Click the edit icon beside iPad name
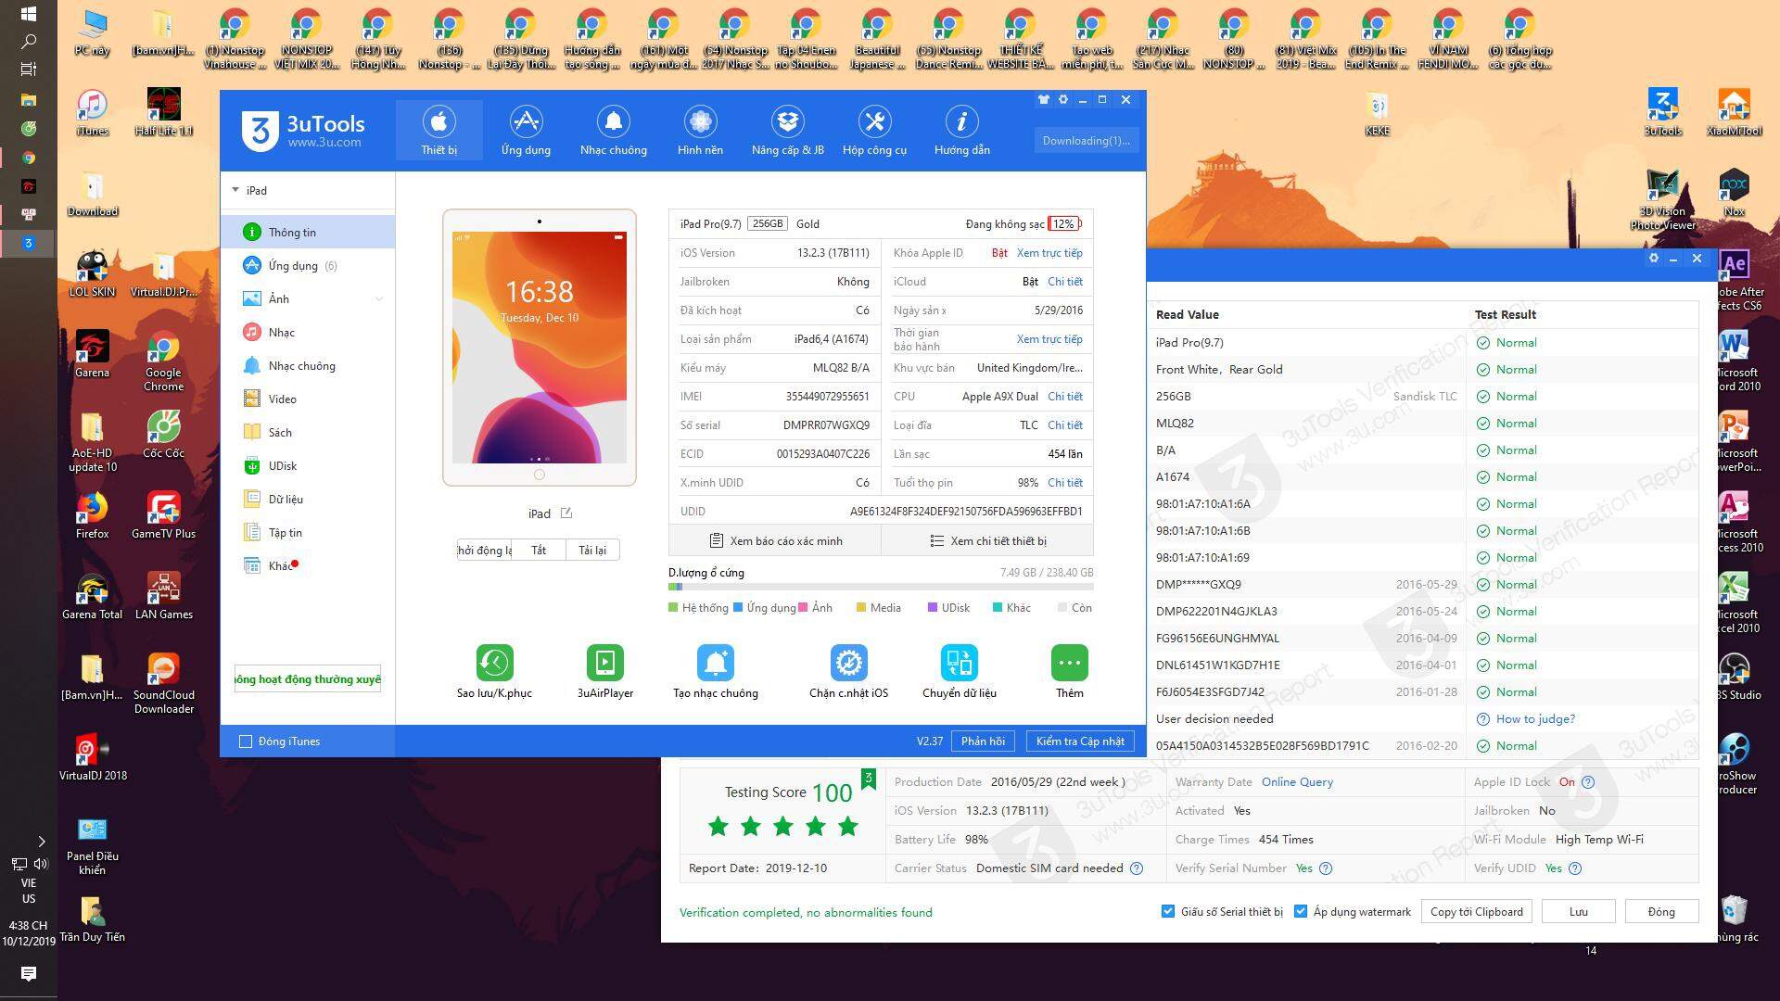Image resolution: width=1780 pixels, height=1001 pixels. point(566,513)
